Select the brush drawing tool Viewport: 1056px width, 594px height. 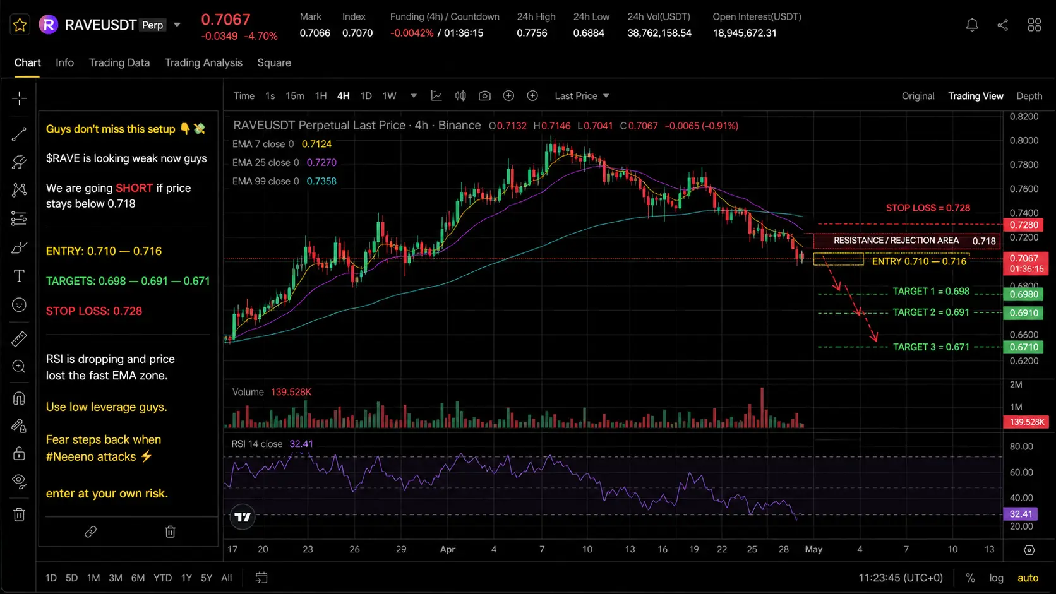[x=19, y=247]
